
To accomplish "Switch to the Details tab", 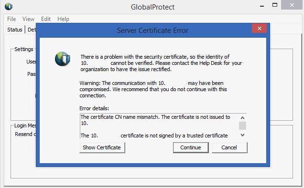I will 31,30.
